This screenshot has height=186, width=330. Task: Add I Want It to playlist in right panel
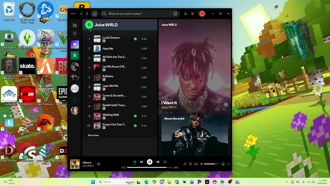226,105
